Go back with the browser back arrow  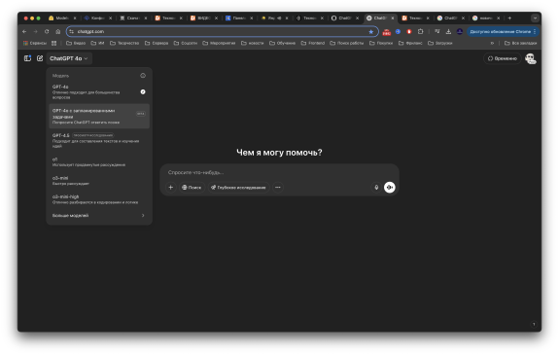(x=24, y=31)
